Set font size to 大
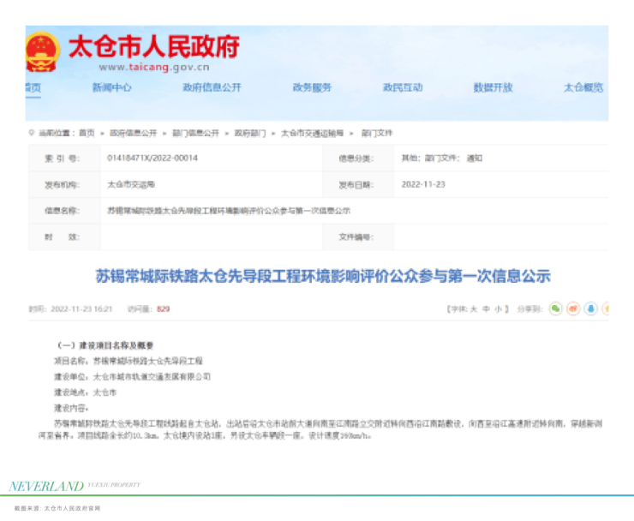634x521 pixels. tap(474, 309)
